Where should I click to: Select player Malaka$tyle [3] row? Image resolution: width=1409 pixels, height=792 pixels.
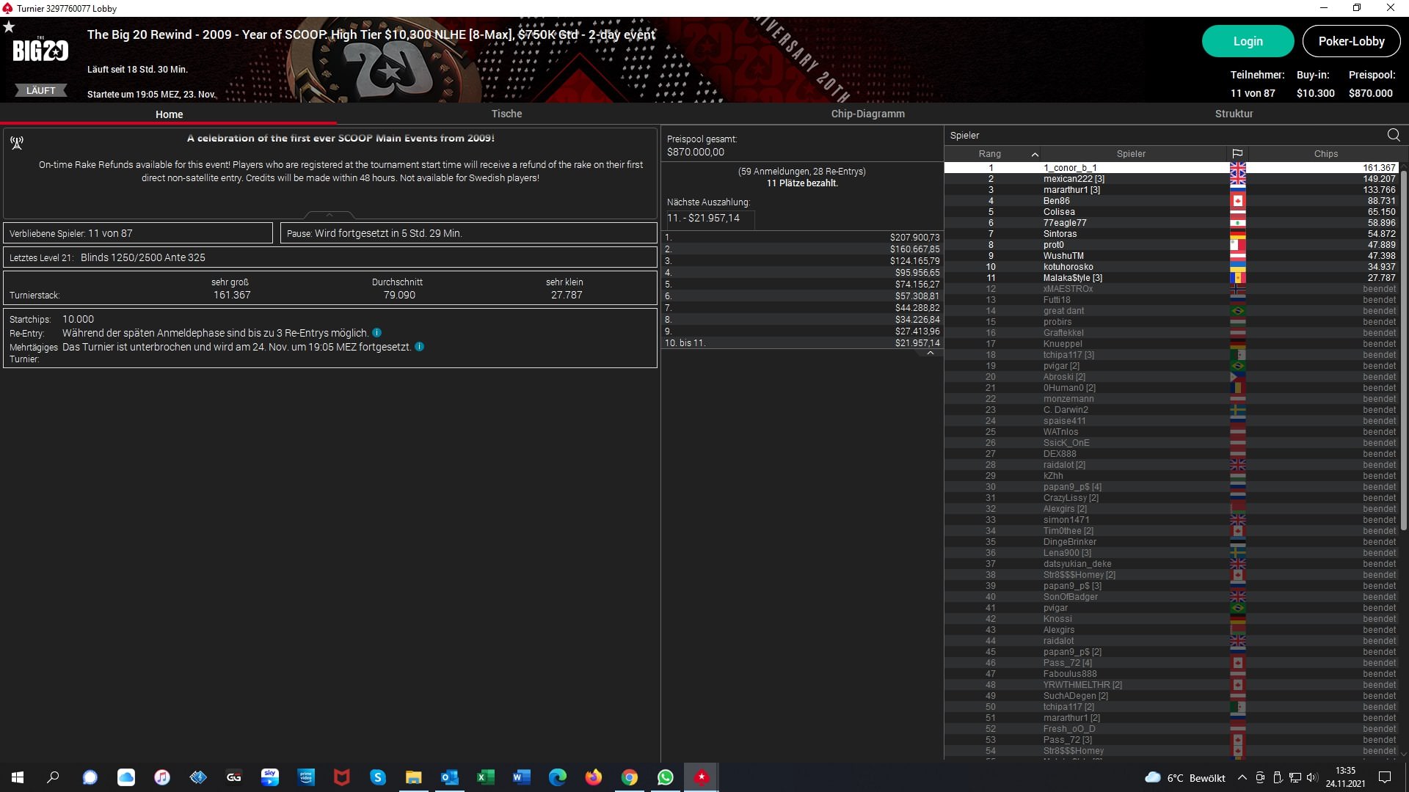click(x=1171, y=278)
